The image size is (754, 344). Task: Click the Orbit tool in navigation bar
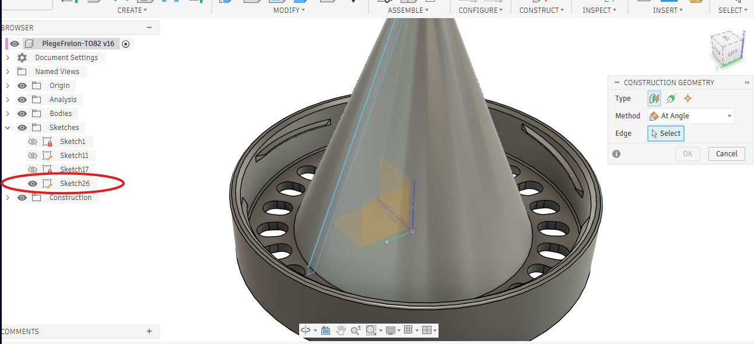306,330
